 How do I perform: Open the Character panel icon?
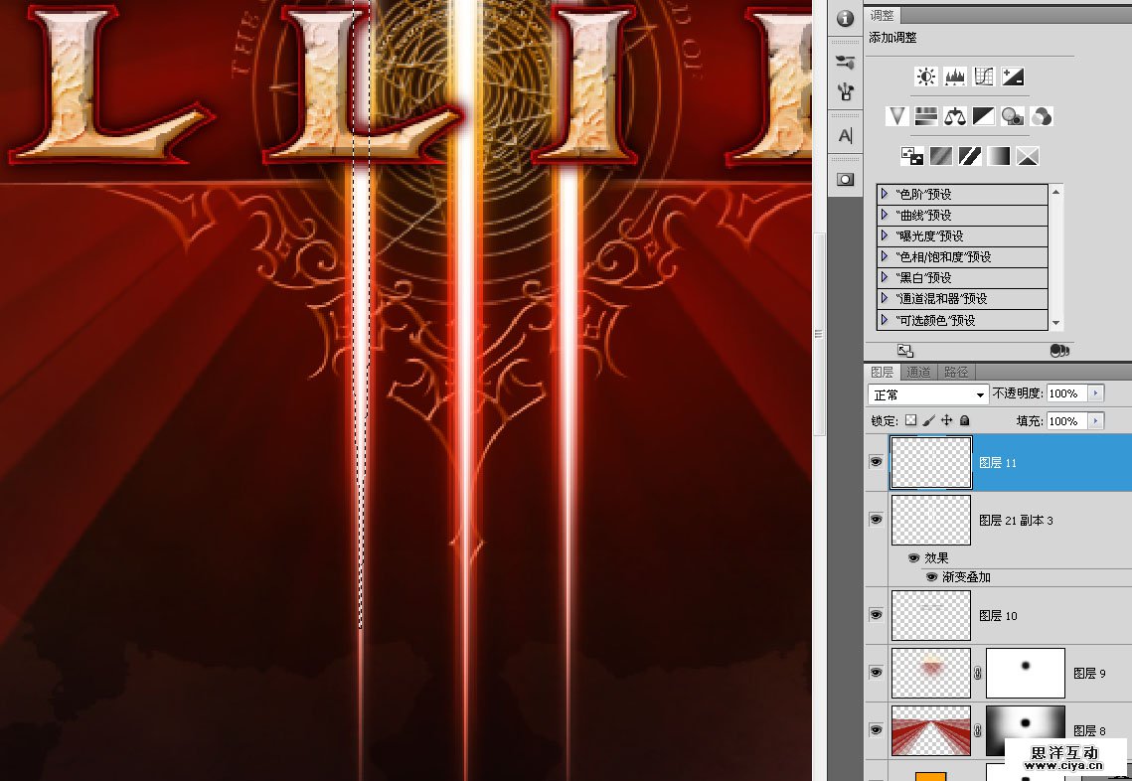pos(846,136)
